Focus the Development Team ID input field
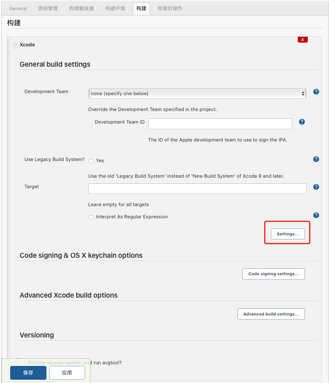This screenshot has width=329, height=383. (220, 124)
